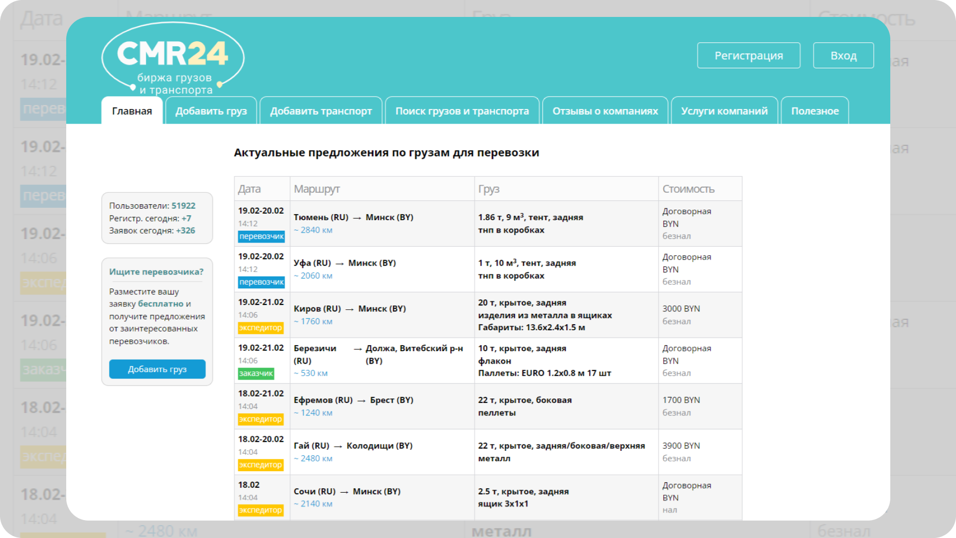Screen dimensions: 956x538
Task: Open the Гай (RU) → Колодищи route
Action: tap(353, 446)
